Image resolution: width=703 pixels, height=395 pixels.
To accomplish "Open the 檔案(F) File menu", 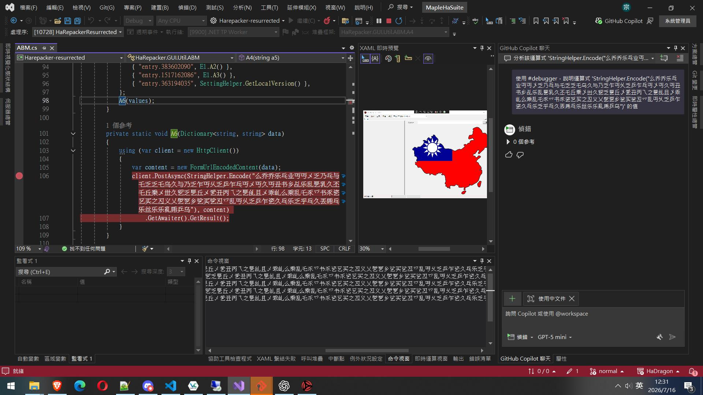I will click(x=28, y=7).
